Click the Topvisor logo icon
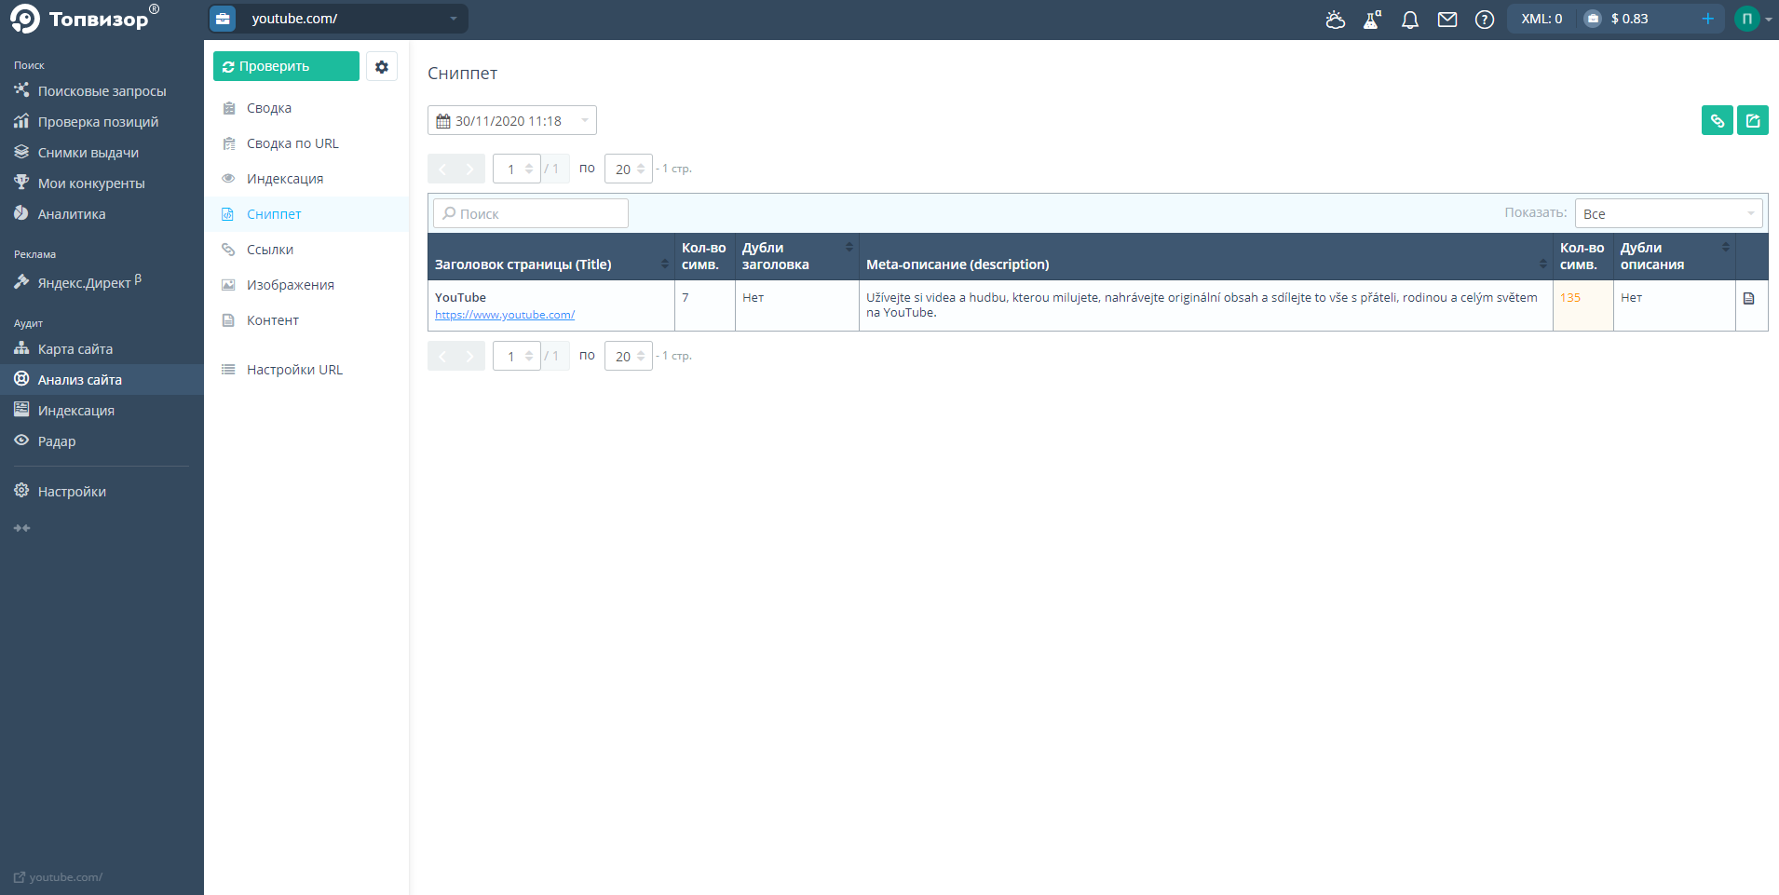The image size is (1779, 895). tap(24, 19)
